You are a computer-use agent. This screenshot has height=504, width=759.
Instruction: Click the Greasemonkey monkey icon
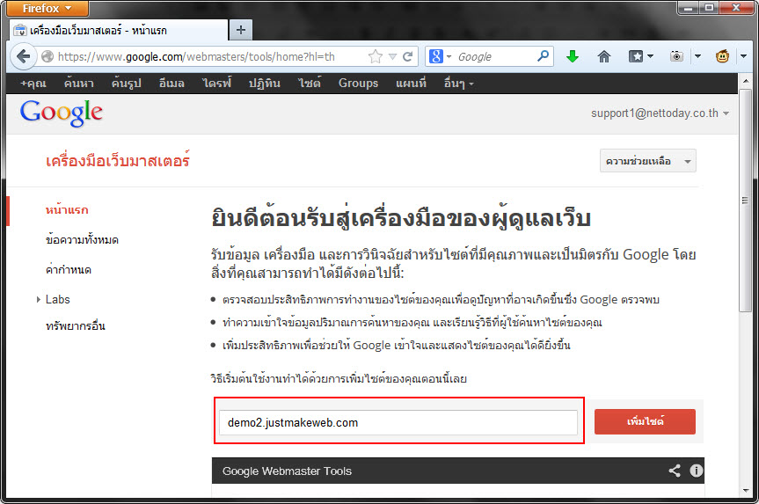722,56
